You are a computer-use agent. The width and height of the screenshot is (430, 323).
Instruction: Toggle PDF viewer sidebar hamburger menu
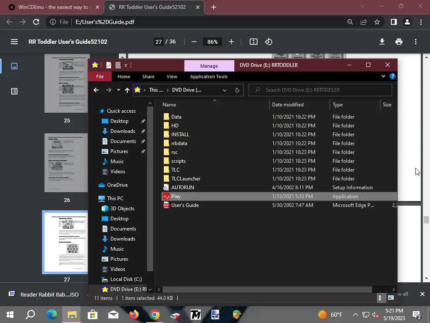tap(14, 42)
